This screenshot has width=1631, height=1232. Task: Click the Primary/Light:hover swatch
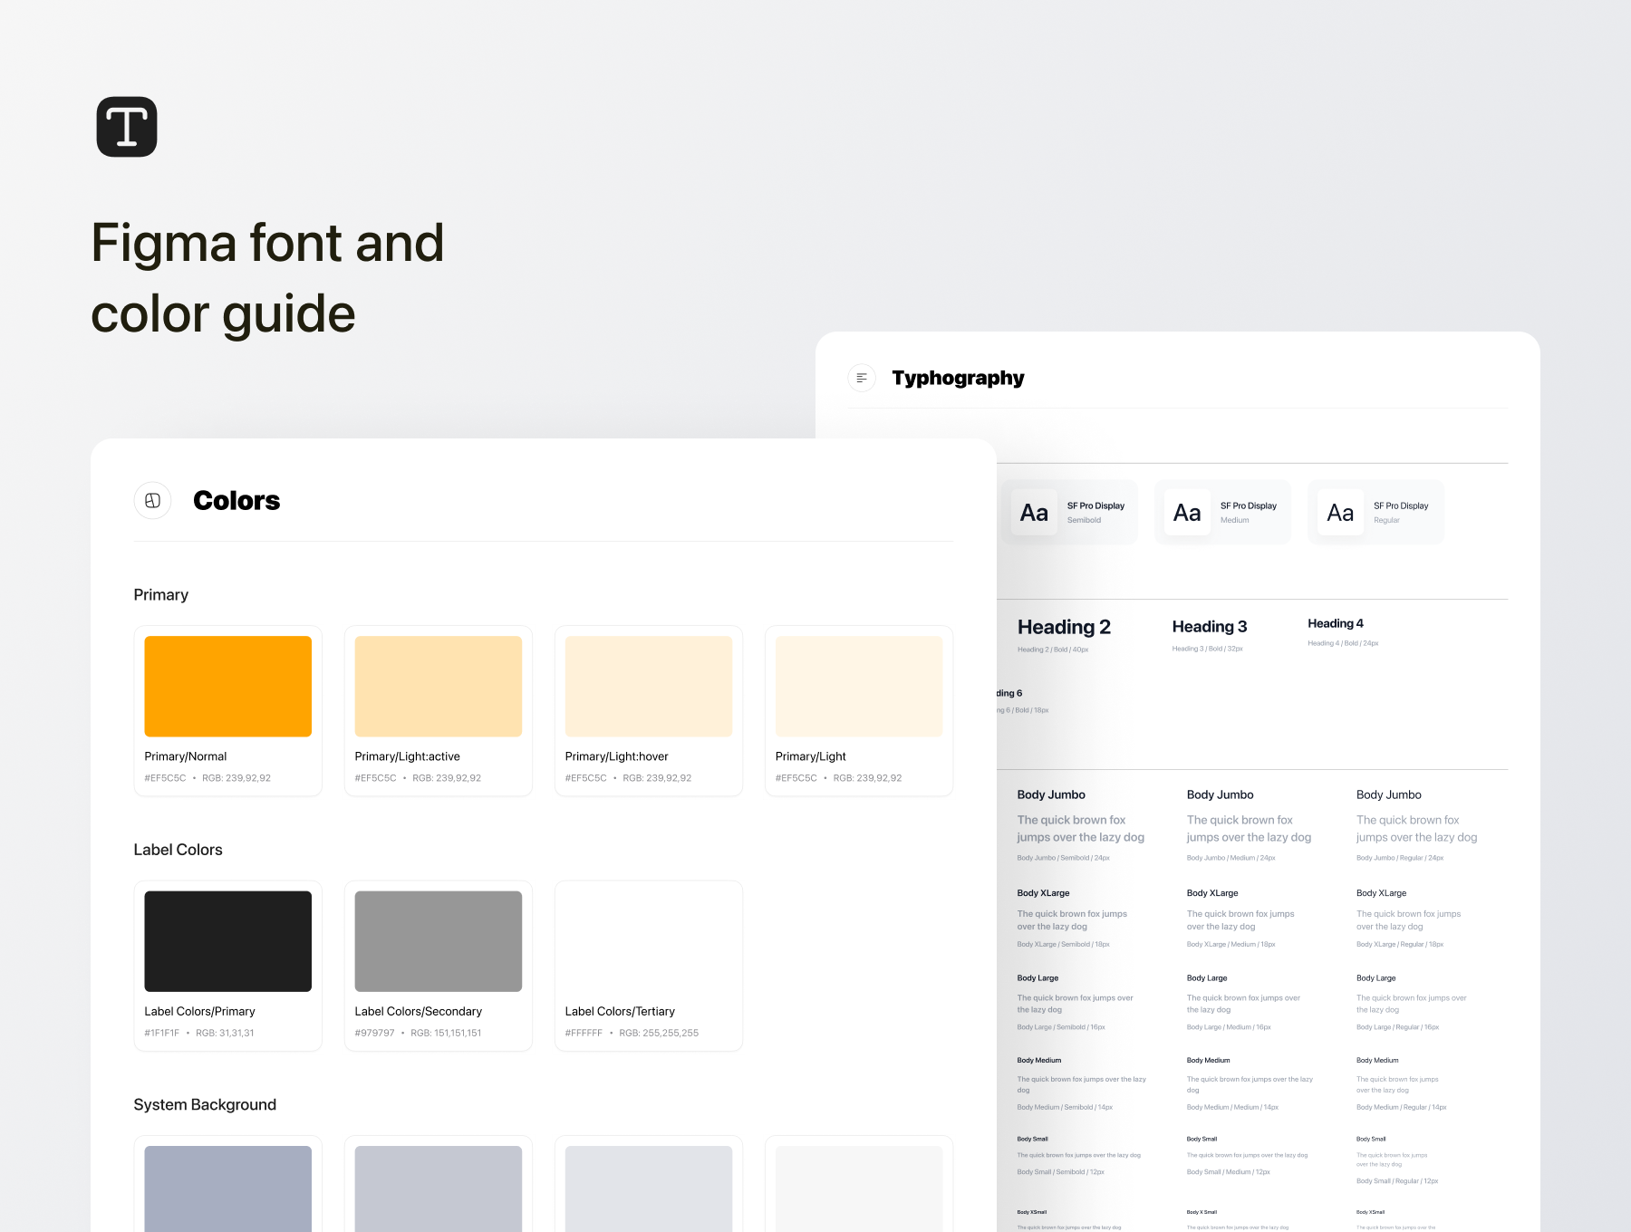point(648,686)
